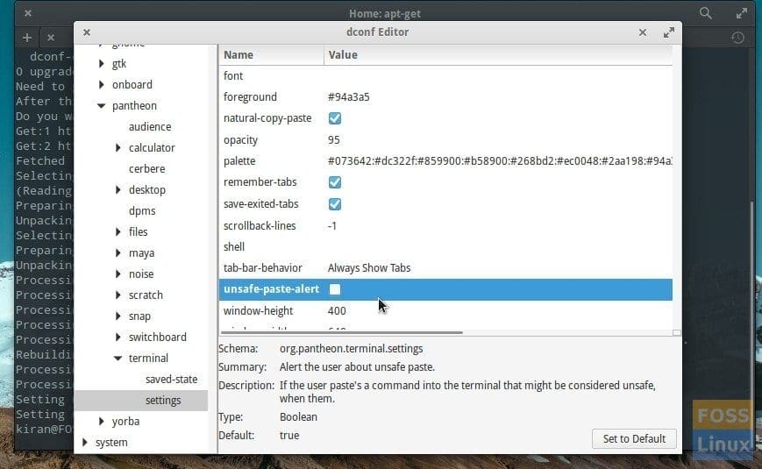Select the scrollback-lines key name

(260, 226)
